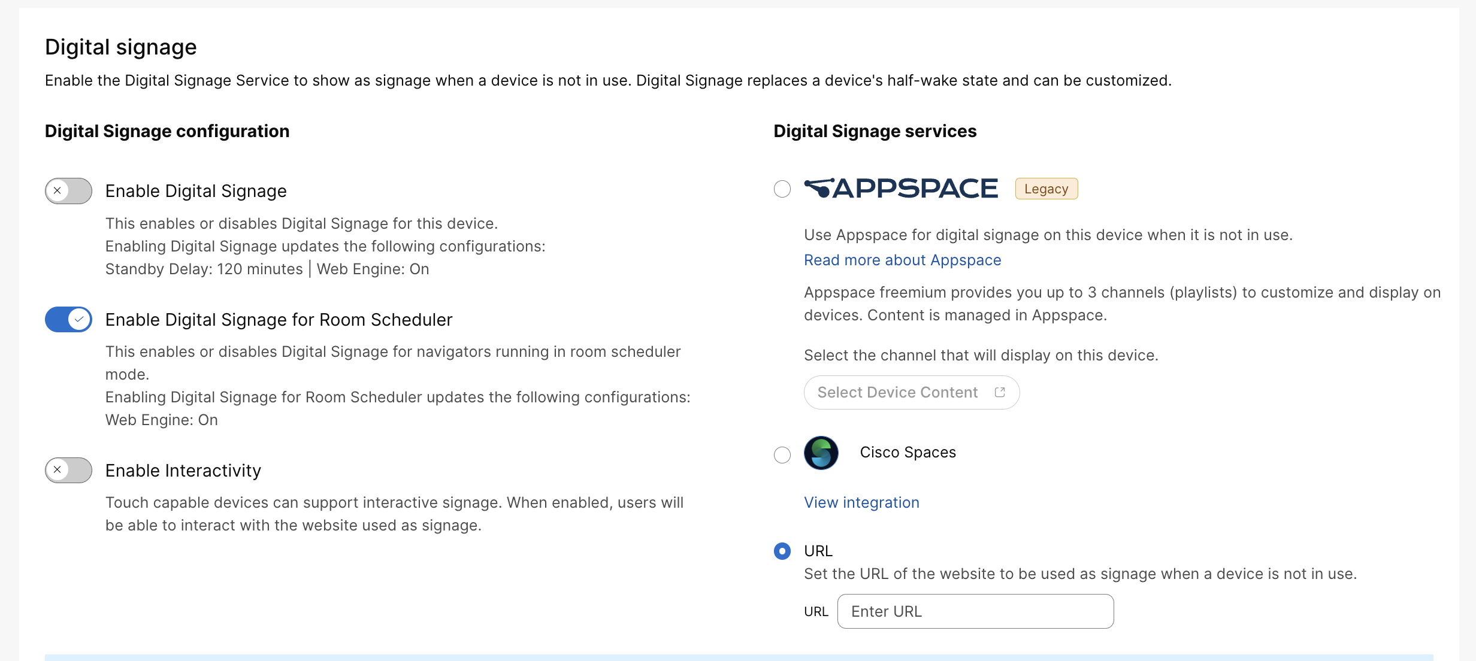Viewport: 1476px width, 661px height.
Task: Click the Legacy badge next to Appspace
Action: tap(1046, 189)
